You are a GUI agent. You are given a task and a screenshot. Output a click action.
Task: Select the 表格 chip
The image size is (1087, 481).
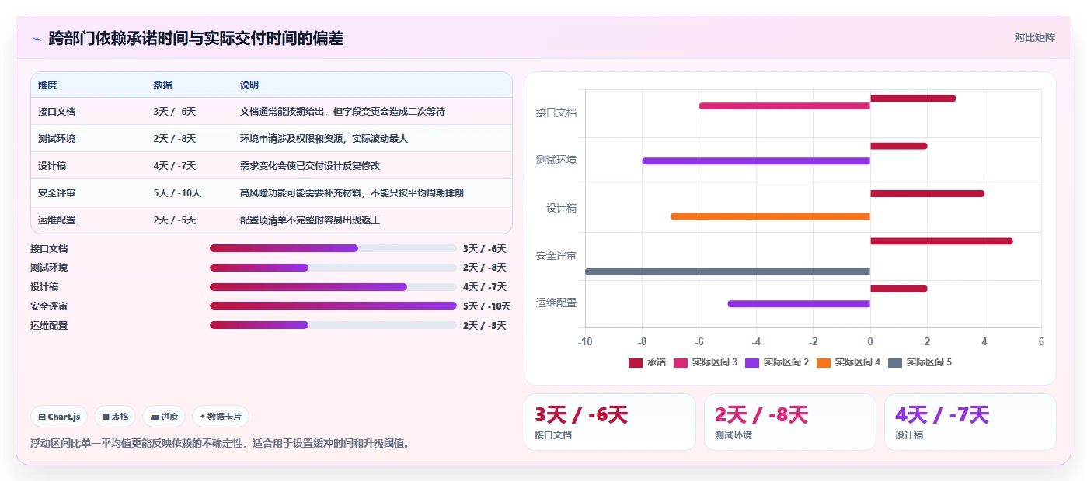click(x=115, y=417)
